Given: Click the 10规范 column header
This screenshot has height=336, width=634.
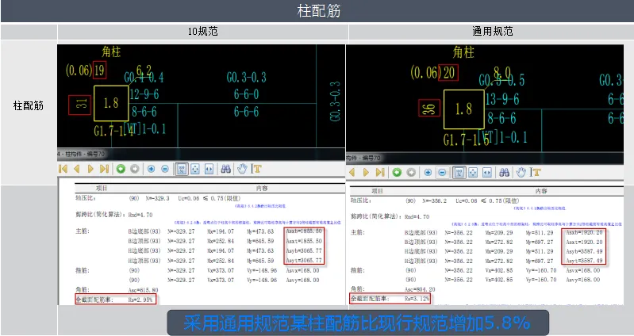Looking at the screenshot, I should (x=202, y=31).
